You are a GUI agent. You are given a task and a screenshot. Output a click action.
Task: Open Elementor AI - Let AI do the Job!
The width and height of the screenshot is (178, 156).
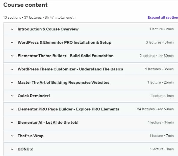click(x=48, y=123)
